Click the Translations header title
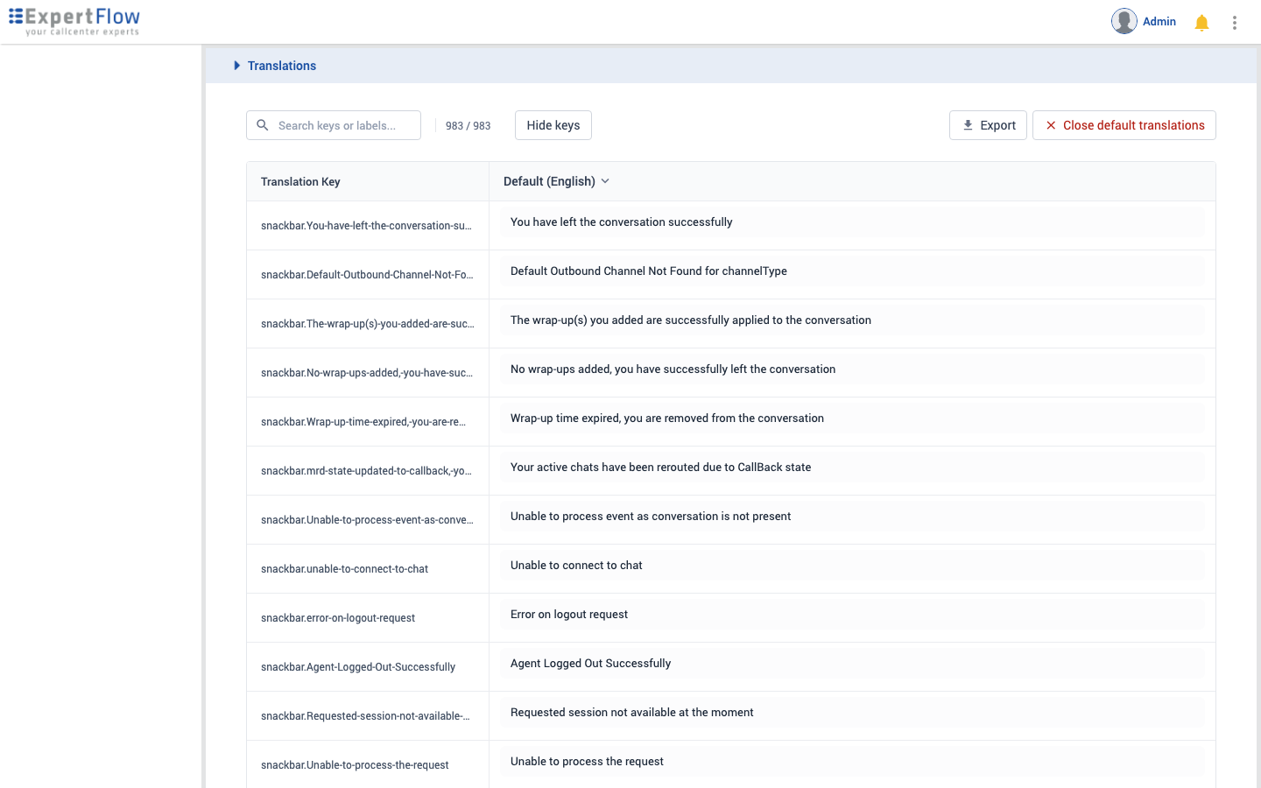The image size is (1261, 788). click(282, 66)
